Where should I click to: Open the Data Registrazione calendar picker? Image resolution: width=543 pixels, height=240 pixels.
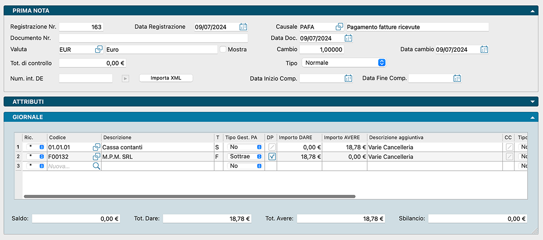click(x=243, y=27)
